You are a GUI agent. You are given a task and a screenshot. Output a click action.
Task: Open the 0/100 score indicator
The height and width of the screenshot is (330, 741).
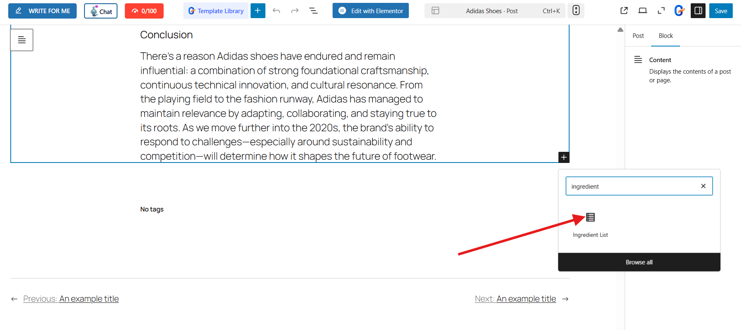(144, 11)
